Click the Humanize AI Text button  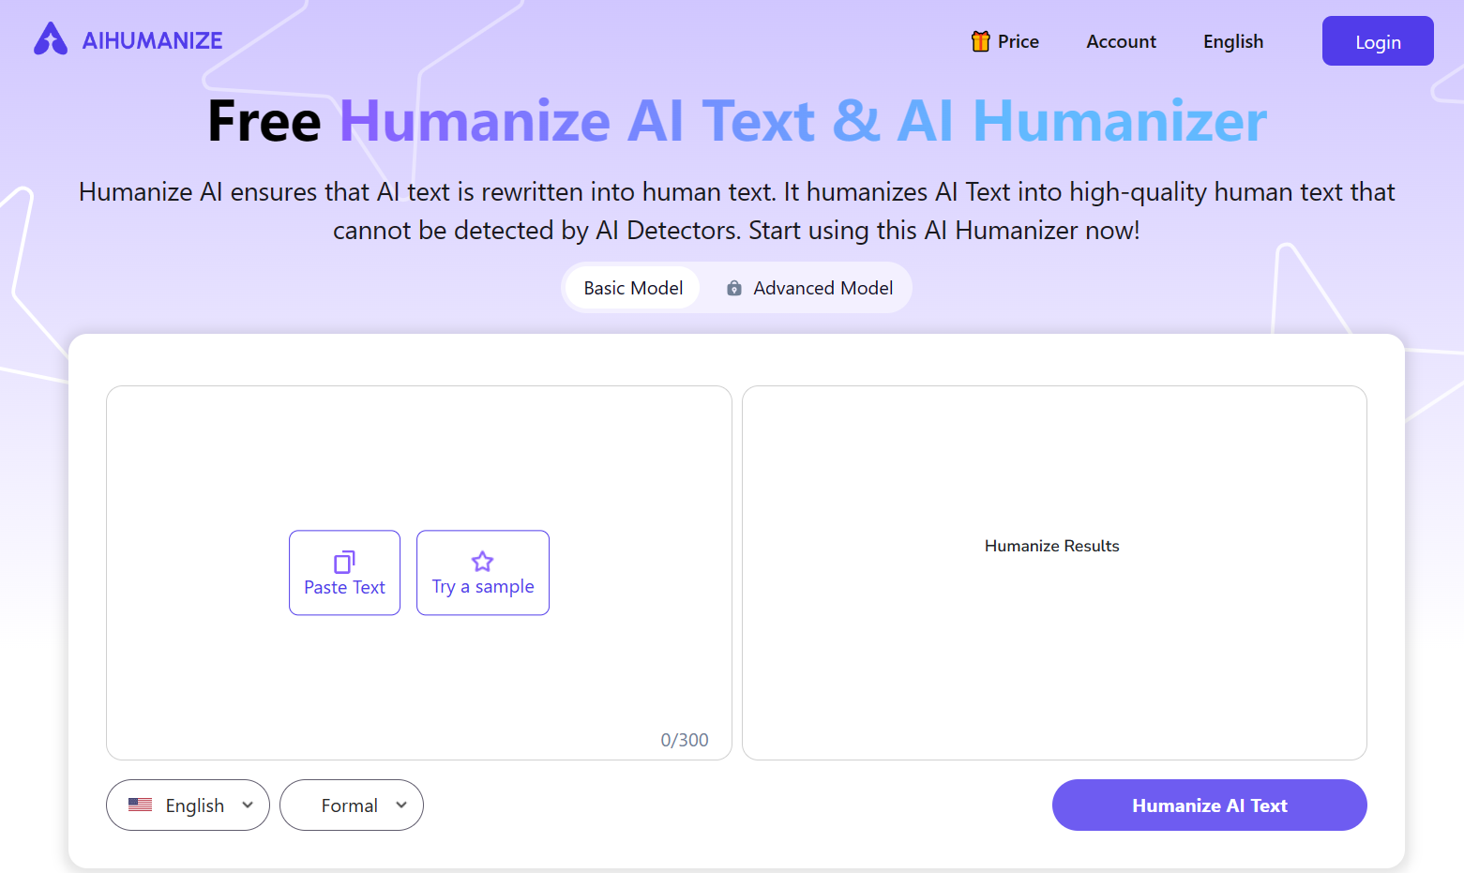(x=1209, y=805)
